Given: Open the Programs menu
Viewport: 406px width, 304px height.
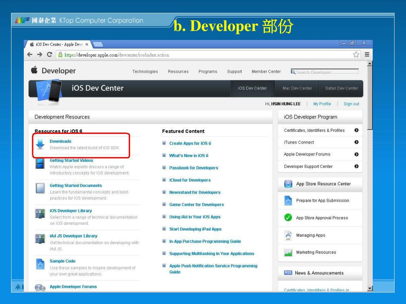Looking at the screenshot, I should tap(208, 72).
